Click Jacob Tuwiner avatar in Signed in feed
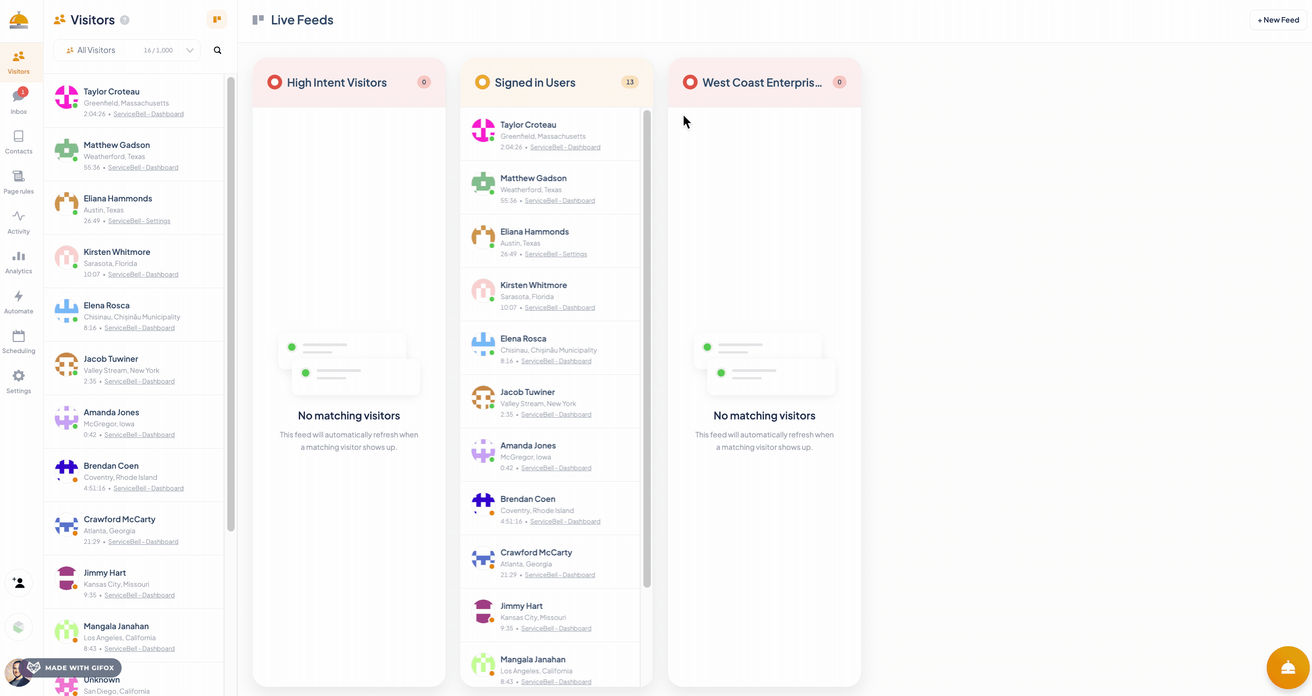This screenshot has width=1312, height=696. click(483, 398)
